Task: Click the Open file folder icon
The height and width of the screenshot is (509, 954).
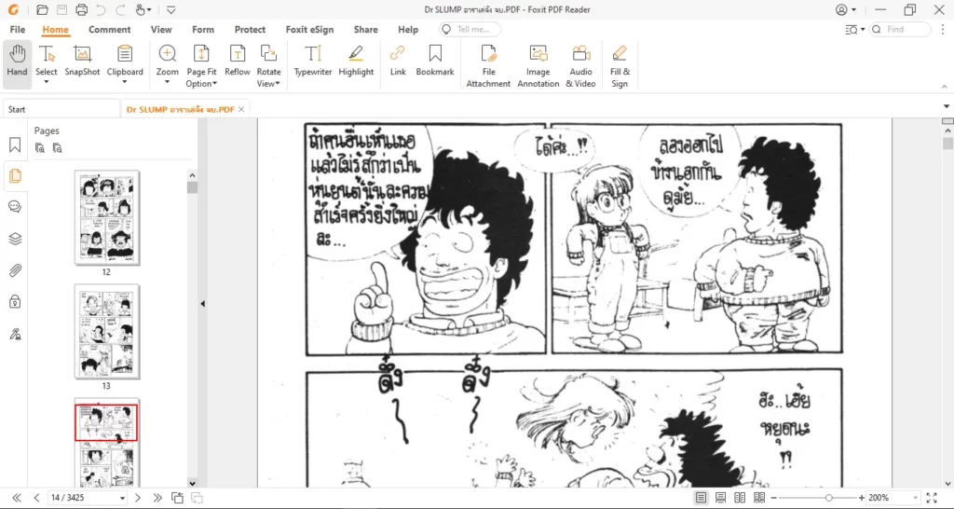Action: [x=42, y=9]
